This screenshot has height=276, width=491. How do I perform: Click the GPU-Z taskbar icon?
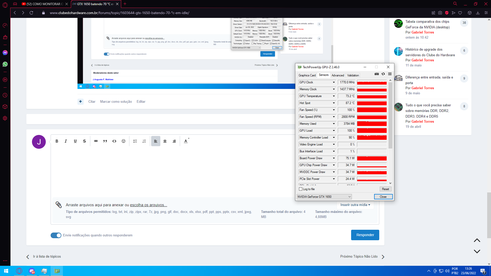[57, 271]
